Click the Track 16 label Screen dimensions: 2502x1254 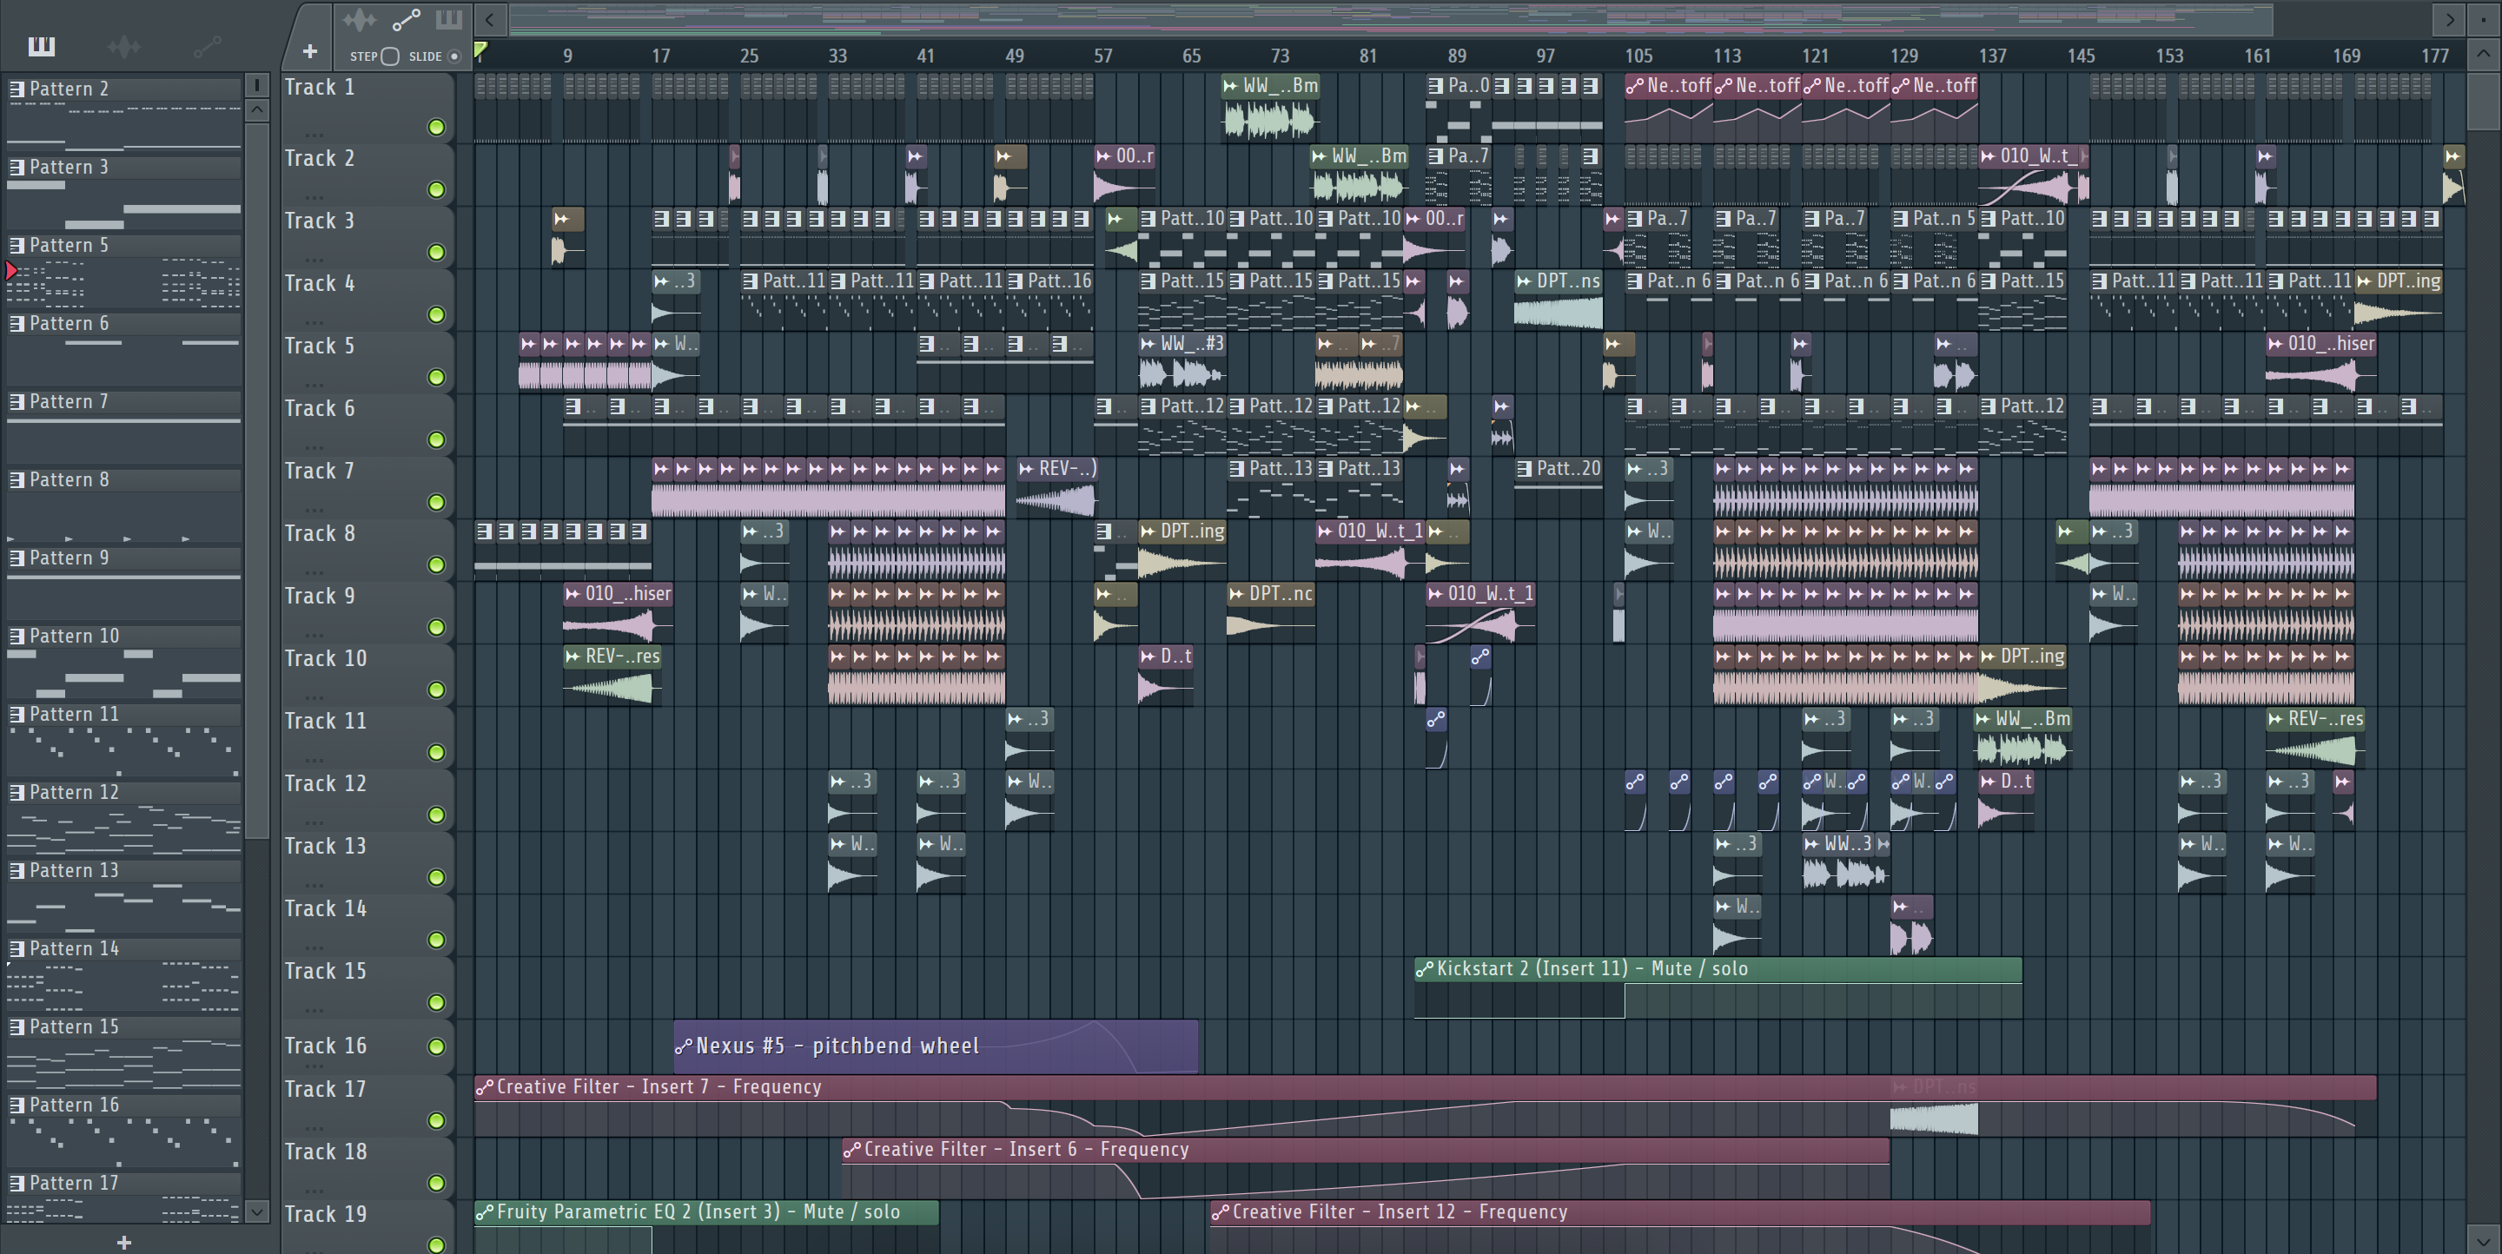[326, 1046]
